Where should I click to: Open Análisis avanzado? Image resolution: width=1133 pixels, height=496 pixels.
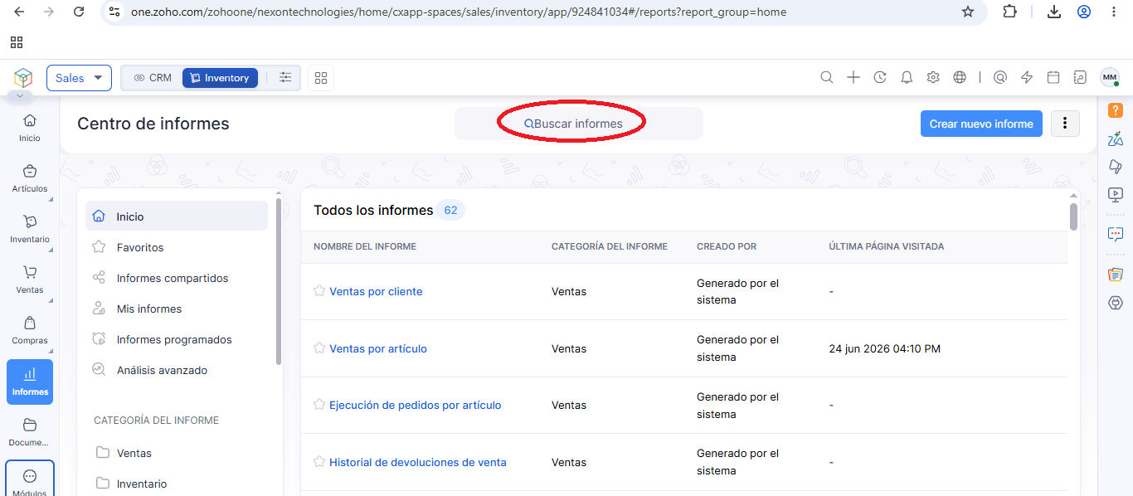pyautogui.click(x=177, y=370)
